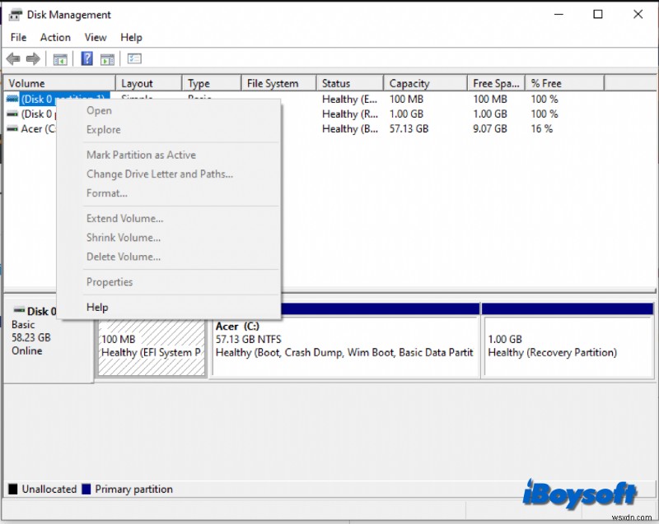Click Extend Volume... entry

tap(125, 218)
